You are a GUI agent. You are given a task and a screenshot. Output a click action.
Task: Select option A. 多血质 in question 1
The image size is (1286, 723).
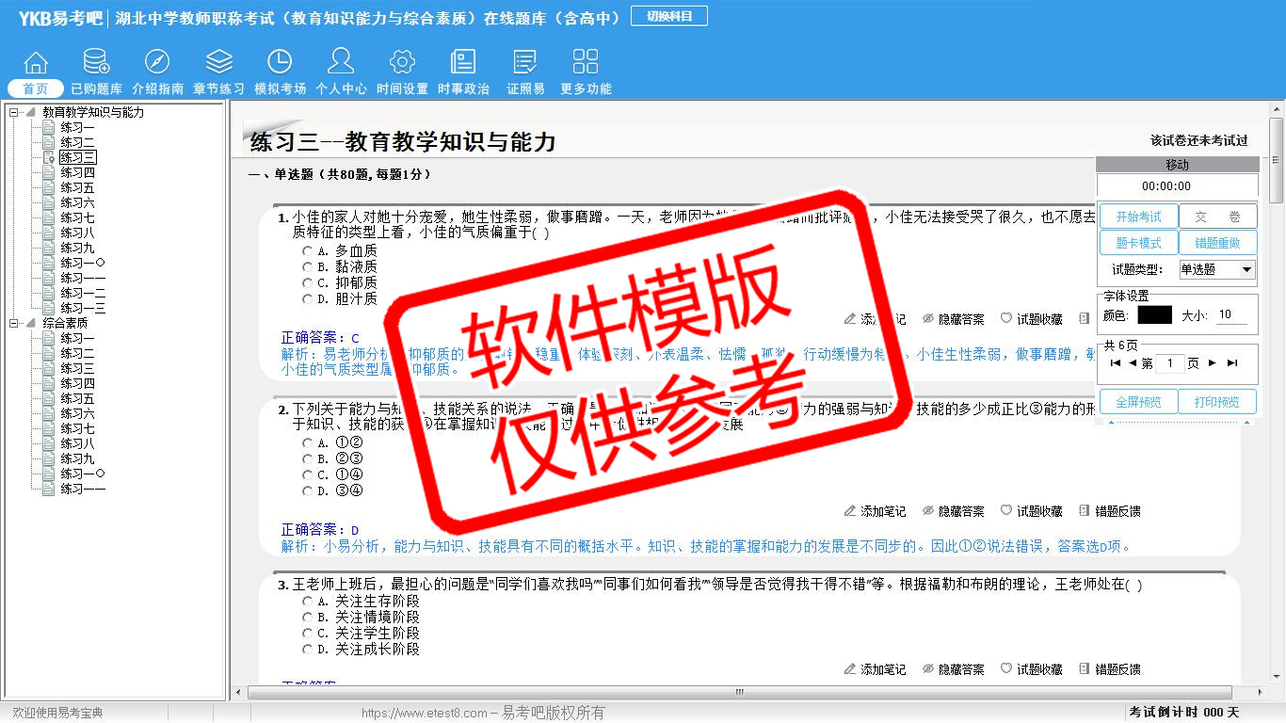(x=307, y=251)
